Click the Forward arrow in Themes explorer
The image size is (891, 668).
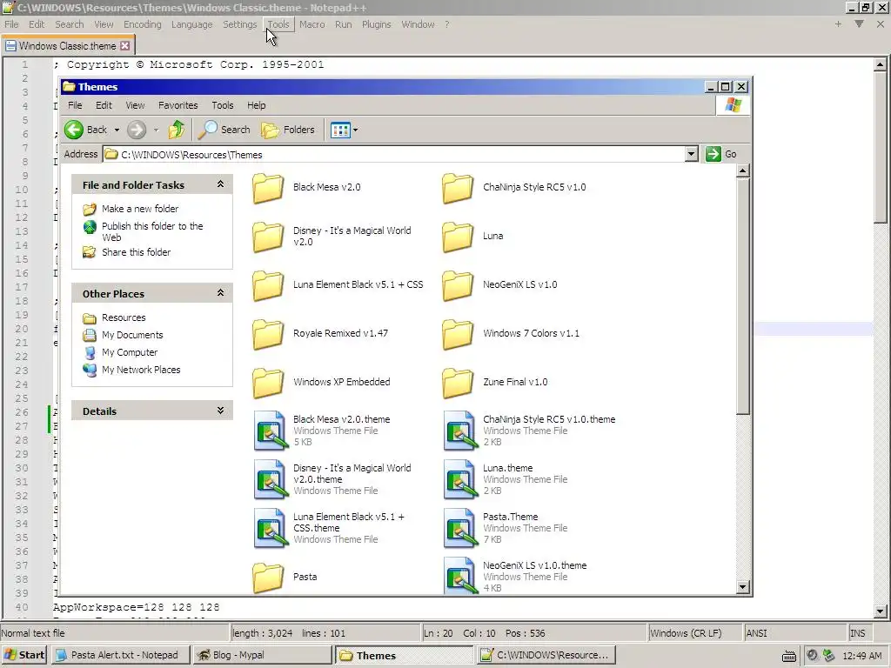(x=137, y=130)
